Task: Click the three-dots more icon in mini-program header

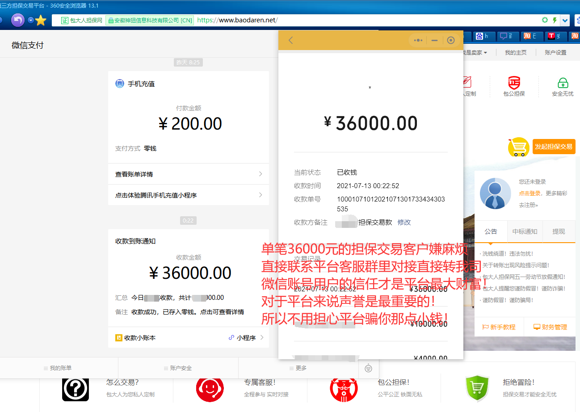Action: click(x=418, y=40)
